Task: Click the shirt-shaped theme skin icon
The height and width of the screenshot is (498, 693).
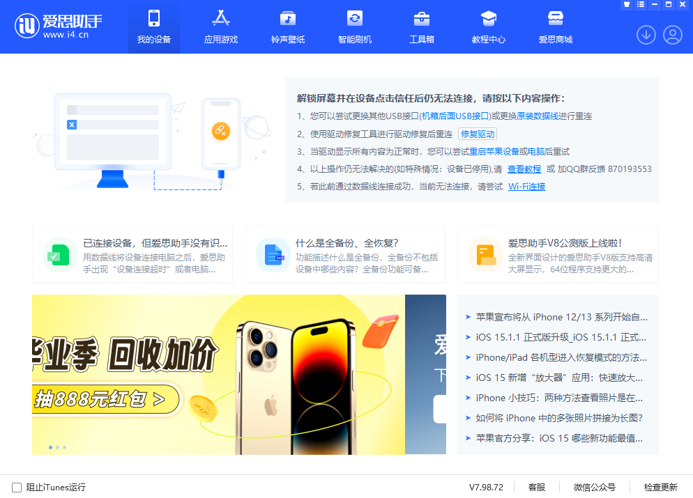Action: [x=625, y=4]
